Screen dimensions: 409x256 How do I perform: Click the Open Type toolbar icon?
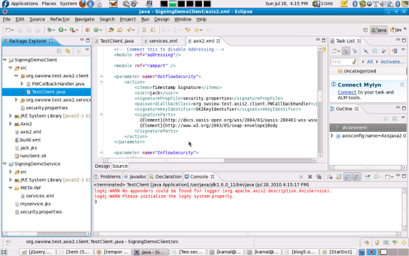(x=111, y=30)
